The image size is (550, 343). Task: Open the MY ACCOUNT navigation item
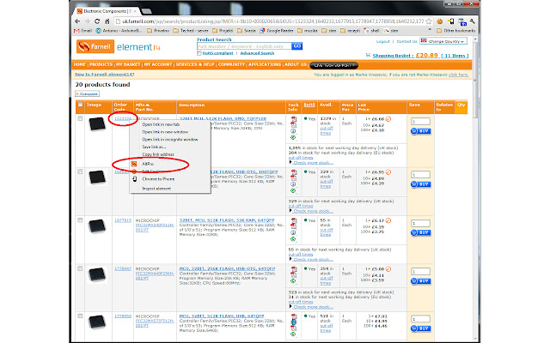(158, 64)
